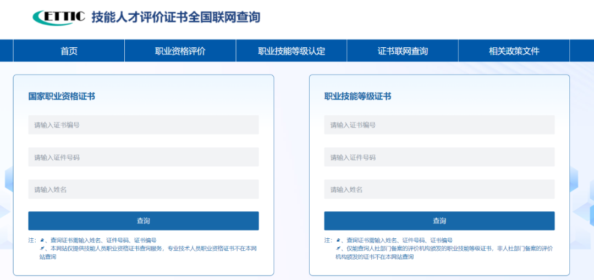The height and width of the screenshot is (280, 594).
Task: Focus 证书编号 field under 职业技能等级证书
Action: [x=439, y=125]
